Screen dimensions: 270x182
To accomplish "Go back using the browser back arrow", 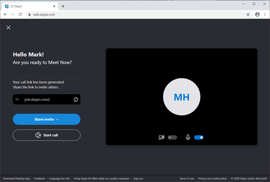I will (5, 14).
